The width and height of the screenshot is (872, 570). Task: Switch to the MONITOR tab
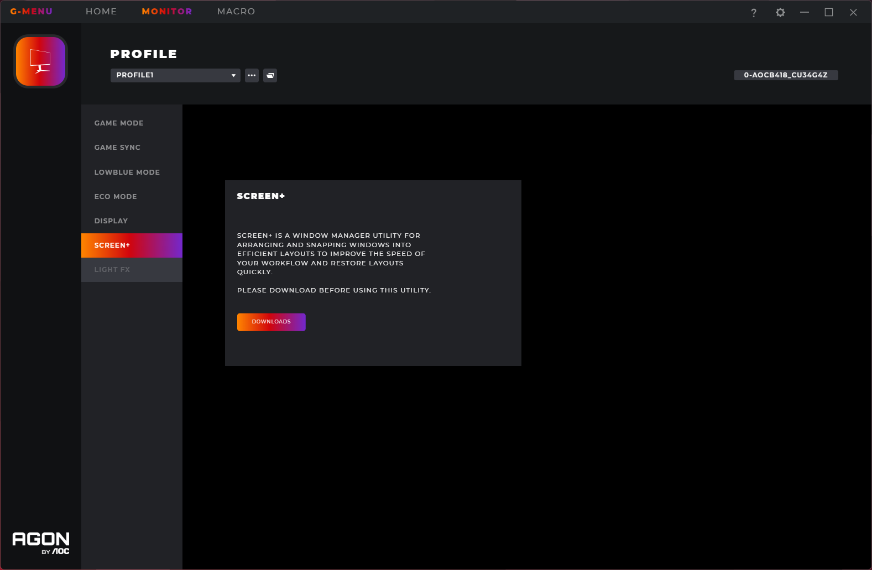coord(167,12)
